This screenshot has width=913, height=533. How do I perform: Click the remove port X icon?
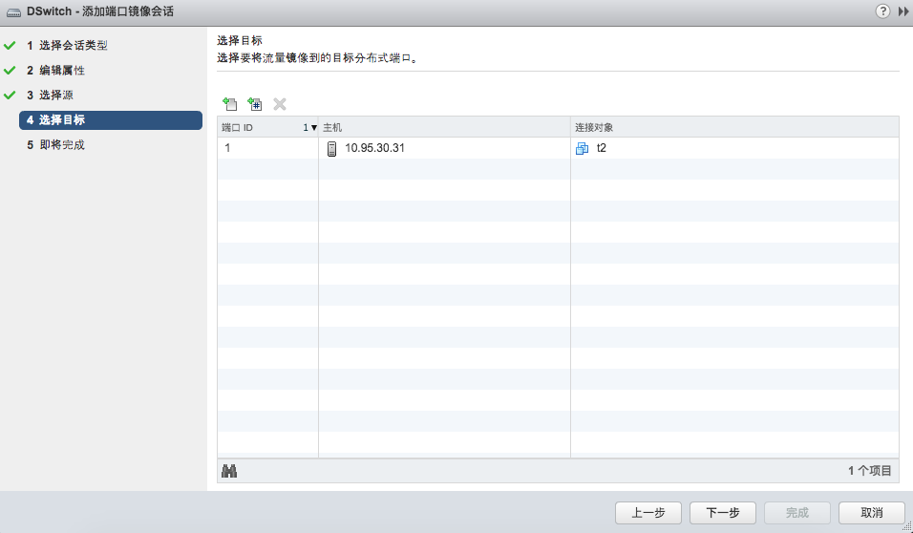click(280, 104)
